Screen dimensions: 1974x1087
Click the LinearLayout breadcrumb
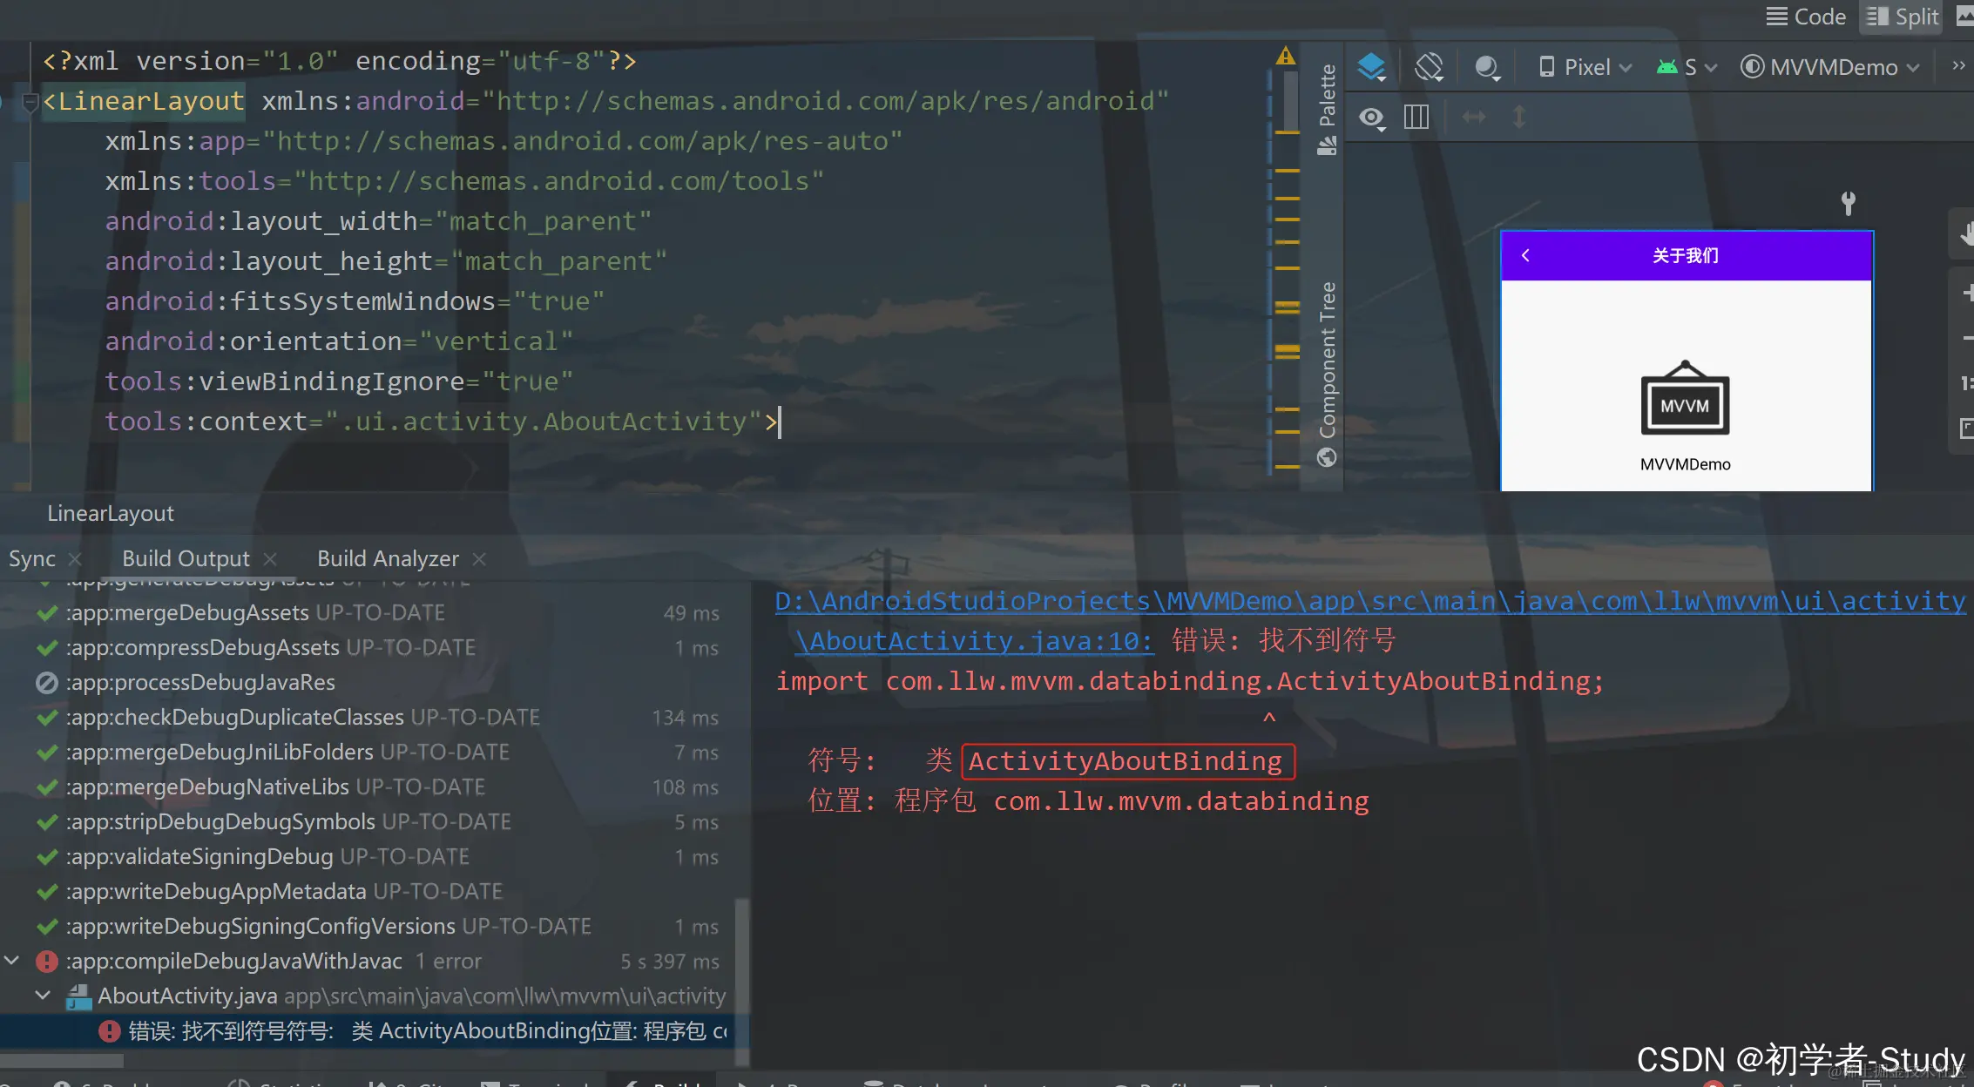click(111, 514)
